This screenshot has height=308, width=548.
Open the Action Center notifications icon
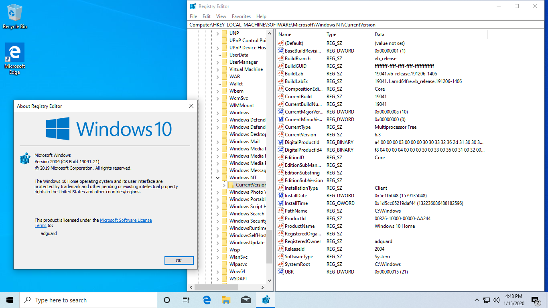click(x=536, y=300)
